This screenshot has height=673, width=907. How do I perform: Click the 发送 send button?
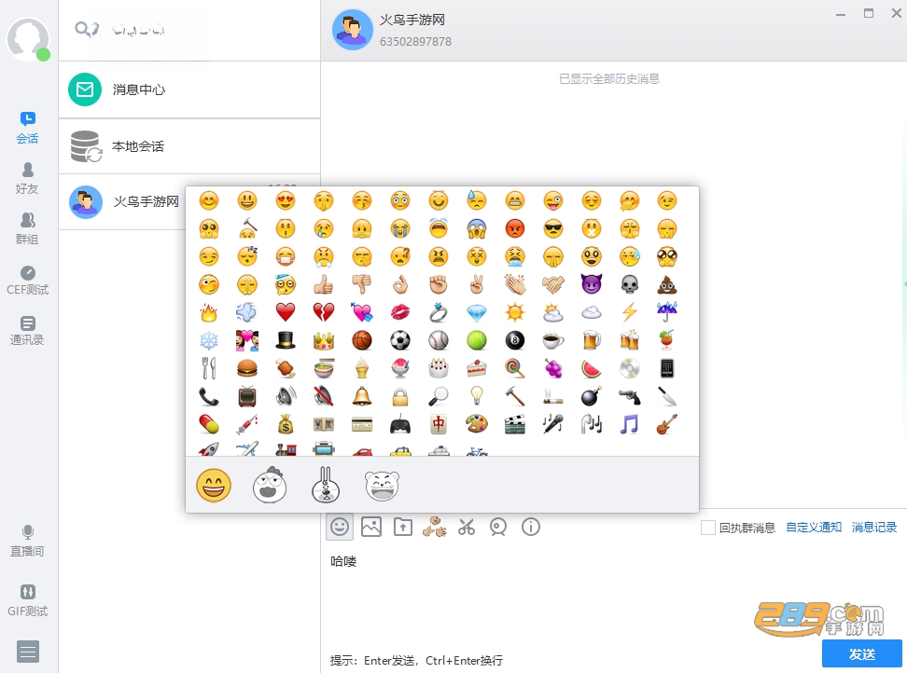[862, 654]
